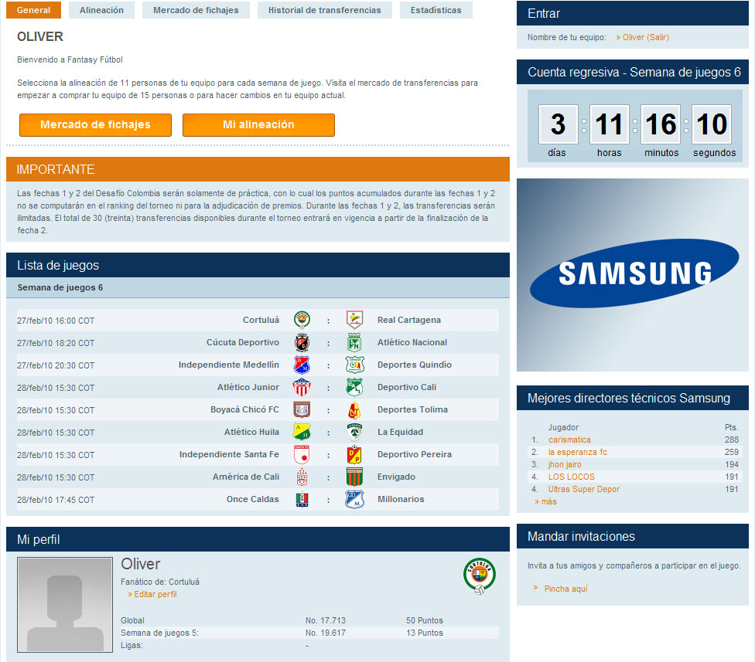Open Ultras Super Depor manager profile
This screenshot has width=755, height=662.
click(583, 489)
